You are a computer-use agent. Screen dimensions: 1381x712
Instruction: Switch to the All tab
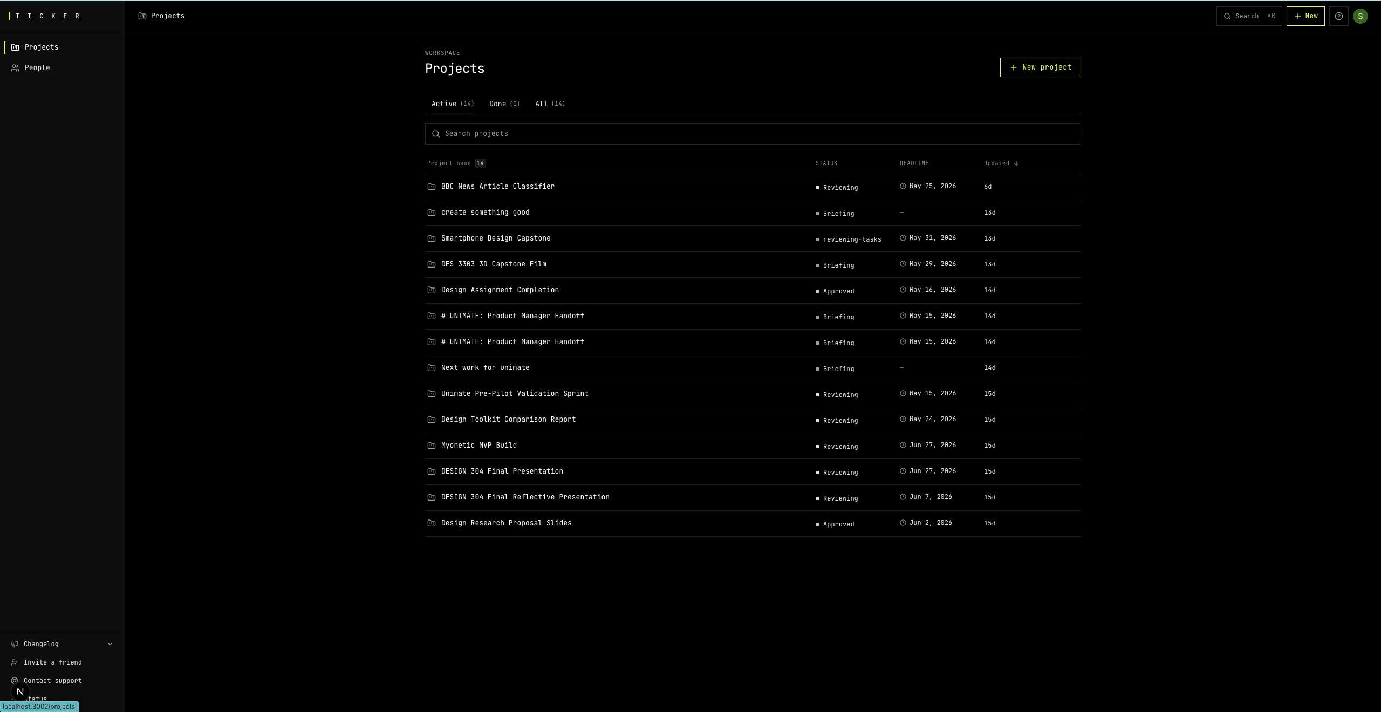550,104
